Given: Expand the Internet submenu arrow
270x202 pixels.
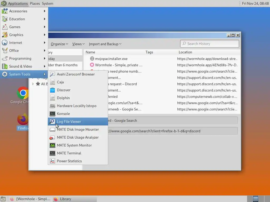Looking at the screenshot, I should pyautogui.click(x=45, y=43).
